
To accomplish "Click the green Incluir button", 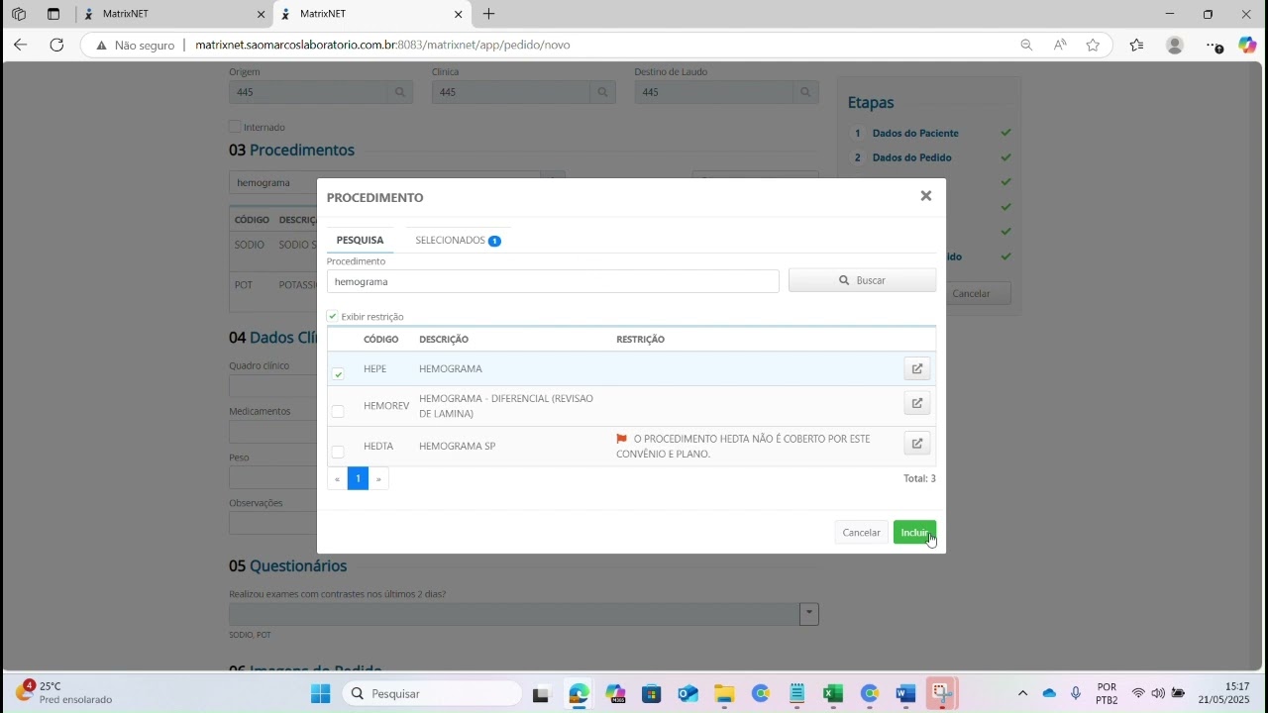I will [914, 533].
